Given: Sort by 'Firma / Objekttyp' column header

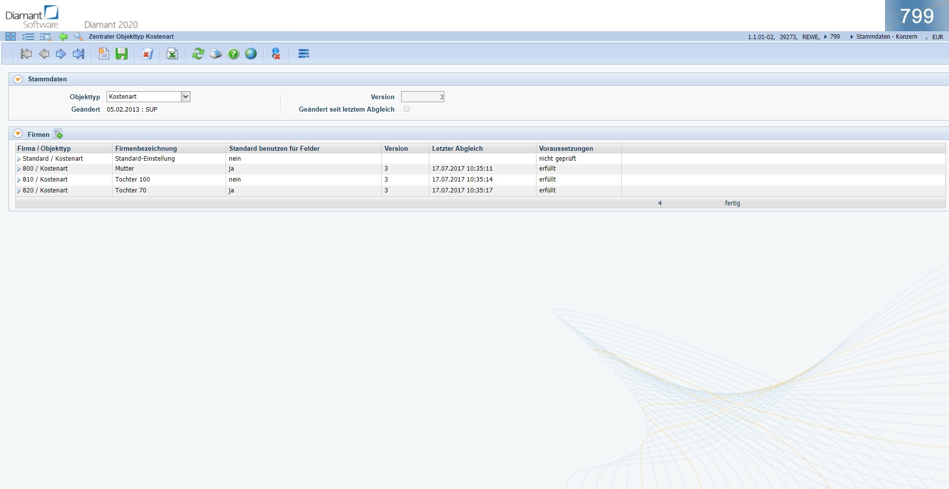Looking at the screenshot, I should tap(64, 148).
